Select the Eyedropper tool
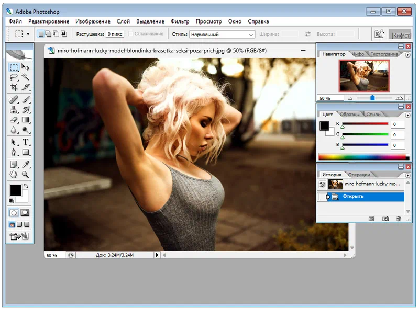The width and height of the screenshot is (419, 309). coord(26,164)
